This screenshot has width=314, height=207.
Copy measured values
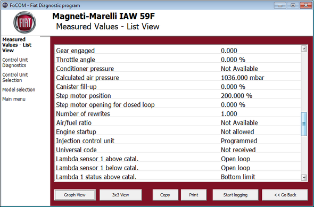[165, 195]
